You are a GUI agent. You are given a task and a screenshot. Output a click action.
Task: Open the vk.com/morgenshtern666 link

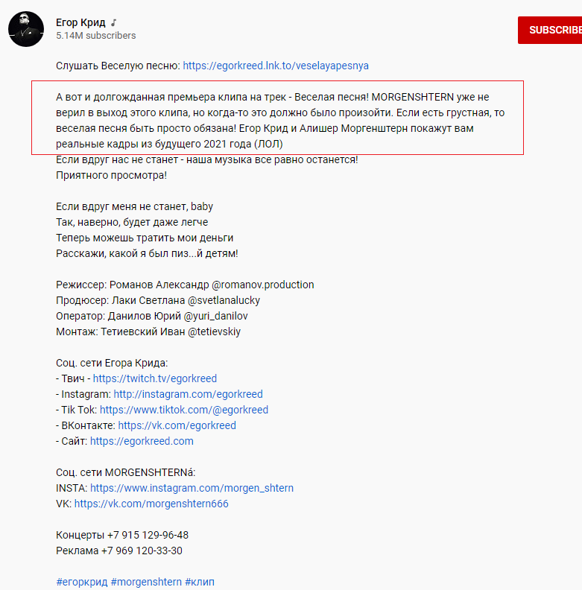click(151, 504)
